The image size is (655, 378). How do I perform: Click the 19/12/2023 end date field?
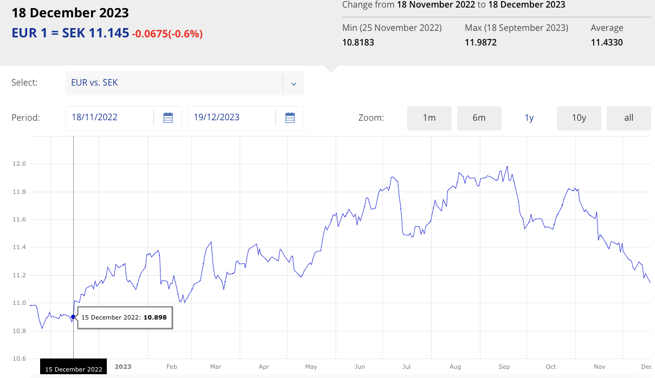(x=232, y=118)
